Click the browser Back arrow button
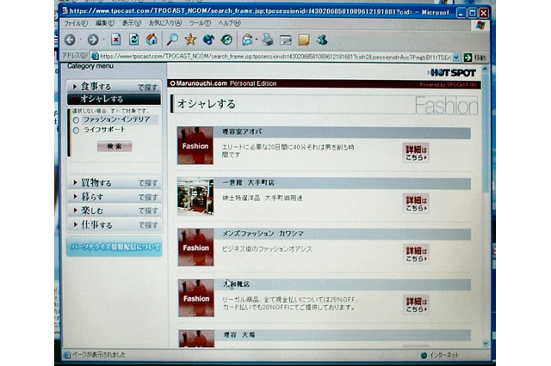The image size is (551, 366). (x=70, y=40)
